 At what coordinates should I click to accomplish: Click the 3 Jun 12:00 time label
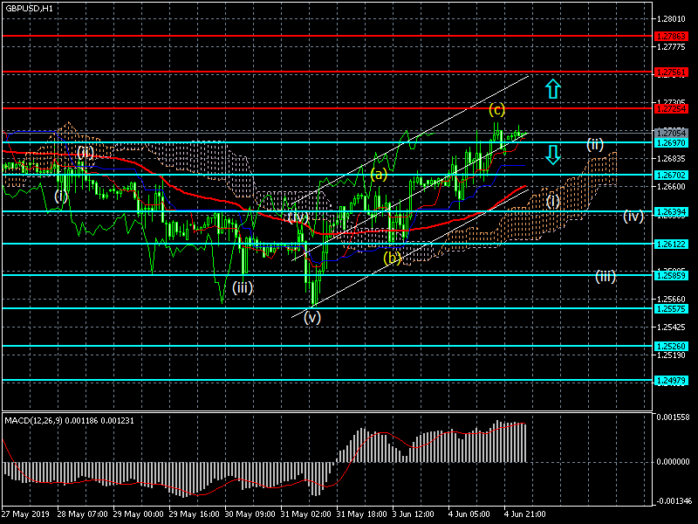[x=414, y=514]
